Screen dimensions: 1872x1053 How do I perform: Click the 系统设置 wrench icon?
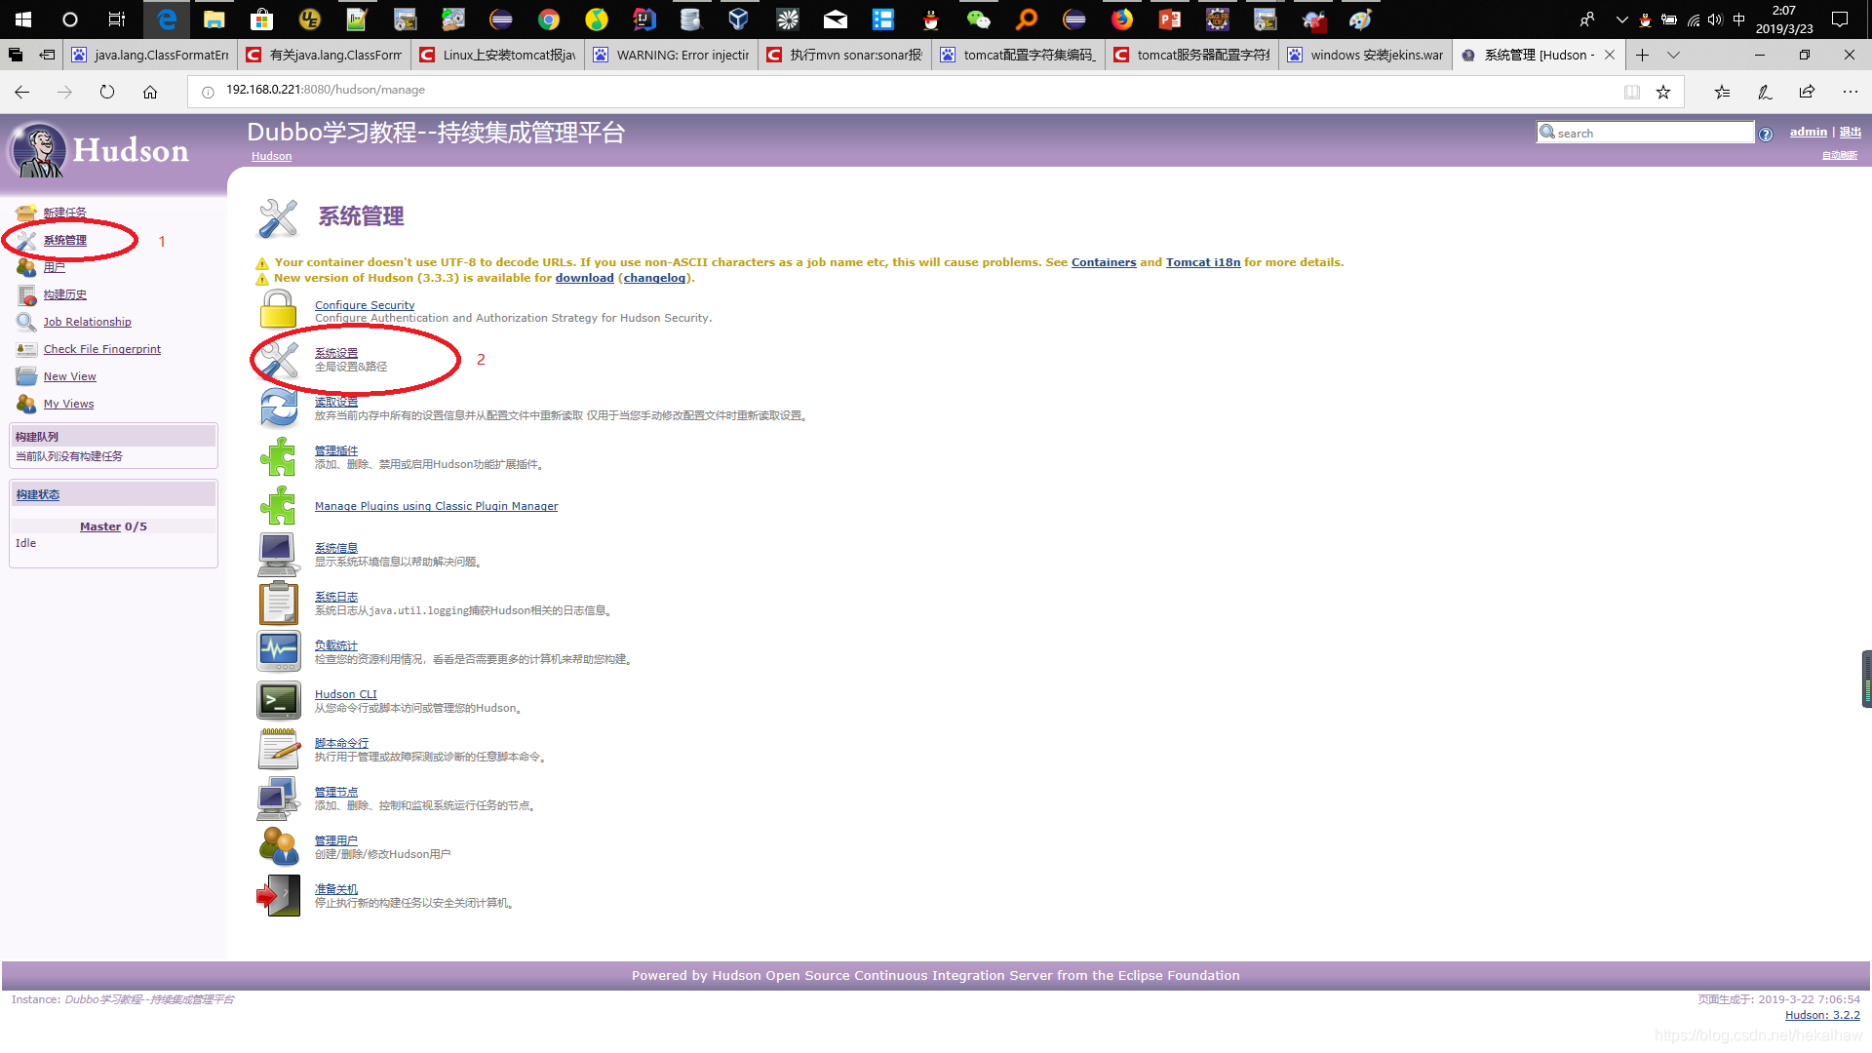coord(278,359)
